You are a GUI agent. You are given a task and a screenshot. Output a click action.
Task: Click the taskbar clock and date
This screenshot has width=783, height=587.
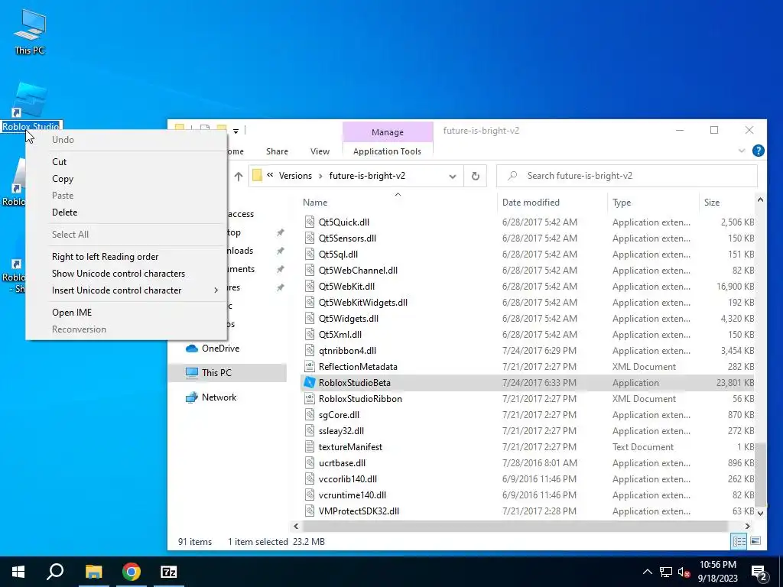[x=717, y=572]
